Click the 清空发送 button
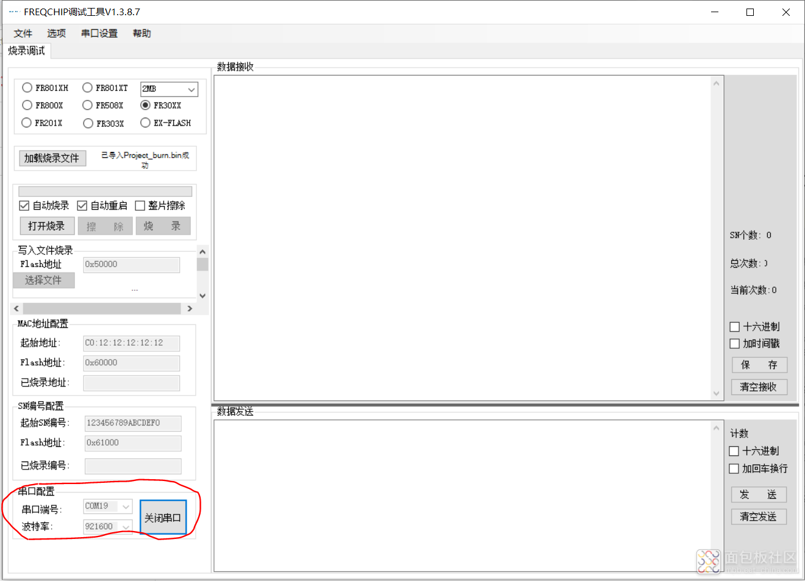805x581 pixels. (x=759, y=517)
